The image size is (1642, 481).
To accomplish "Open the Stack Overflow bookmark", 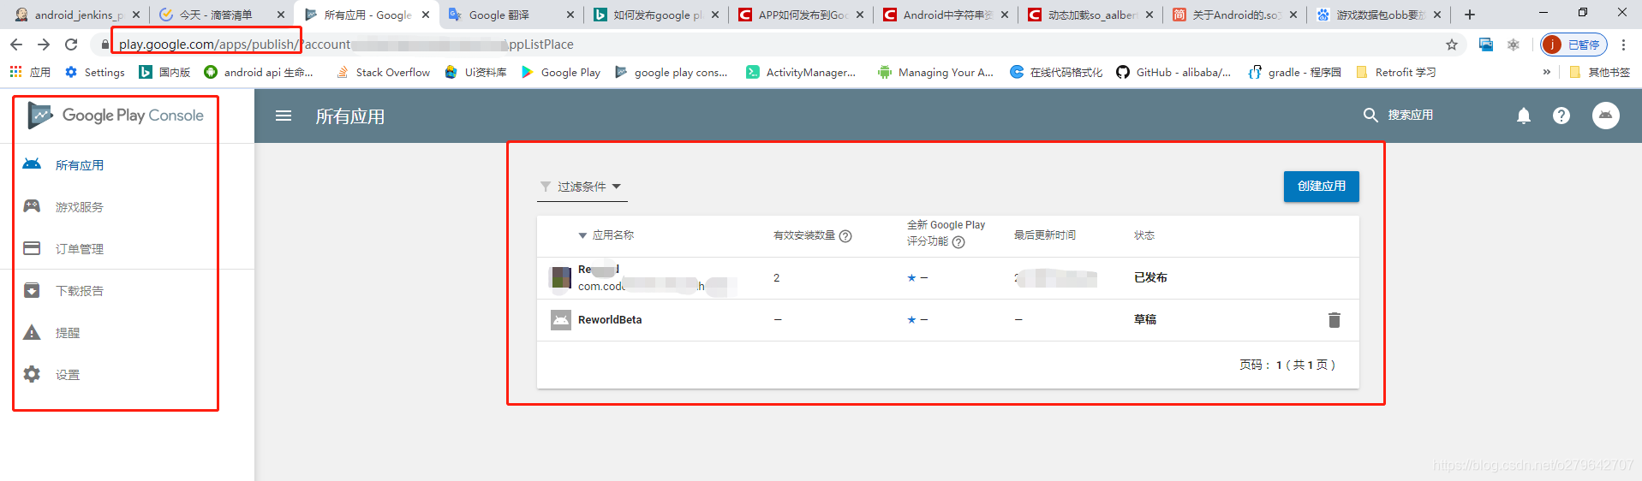I will click(x=384, y=73).
